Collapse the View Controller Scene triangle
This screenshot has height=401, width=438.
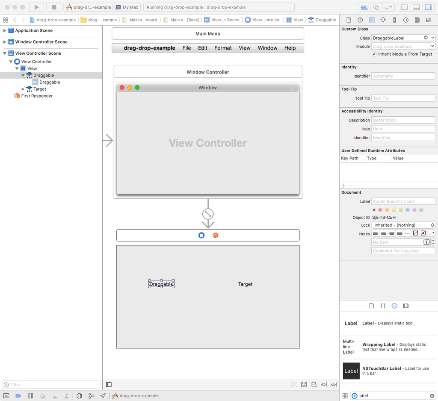tap(4, 53)
